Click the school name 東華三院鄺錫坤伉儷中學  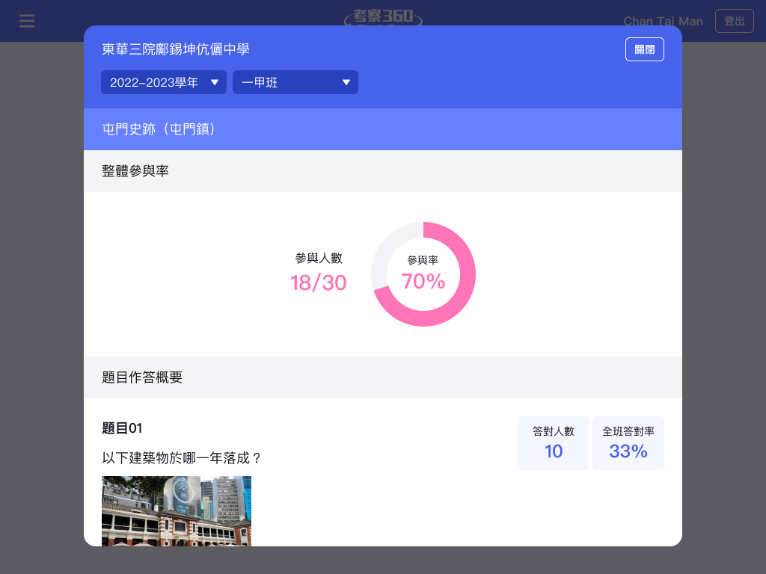coord(176,49)
